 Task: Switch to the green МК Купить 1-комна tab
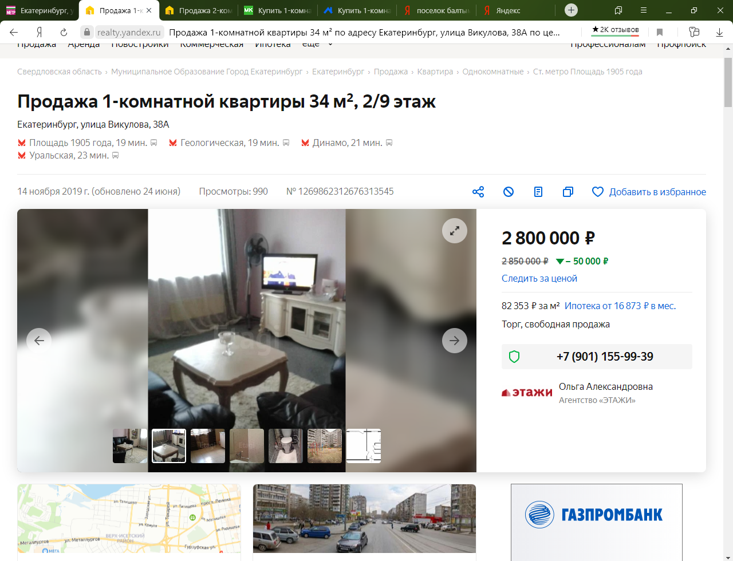pyautogui.click(x=278, y=10)
